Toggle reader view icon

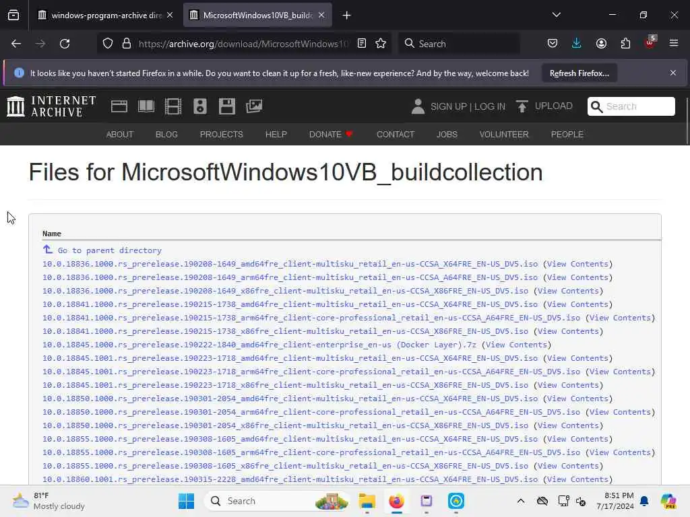click(362, 44)
